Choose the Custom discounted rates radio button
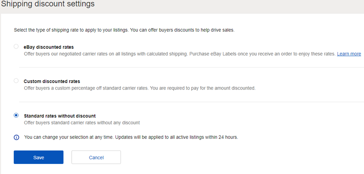This screenshot has height=174, width=364. pos(16,81)
